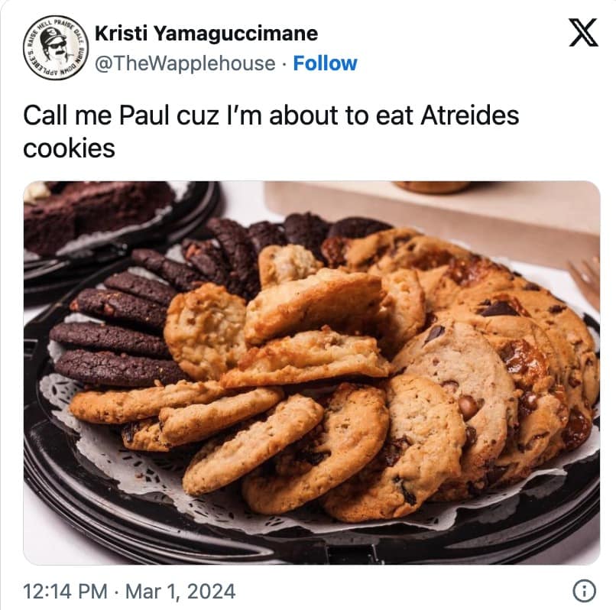Image resolution: width=616 pixels, height=610 pixels.
Task: Click the Mar 1, 2024 date
Action: coord(180,592)
